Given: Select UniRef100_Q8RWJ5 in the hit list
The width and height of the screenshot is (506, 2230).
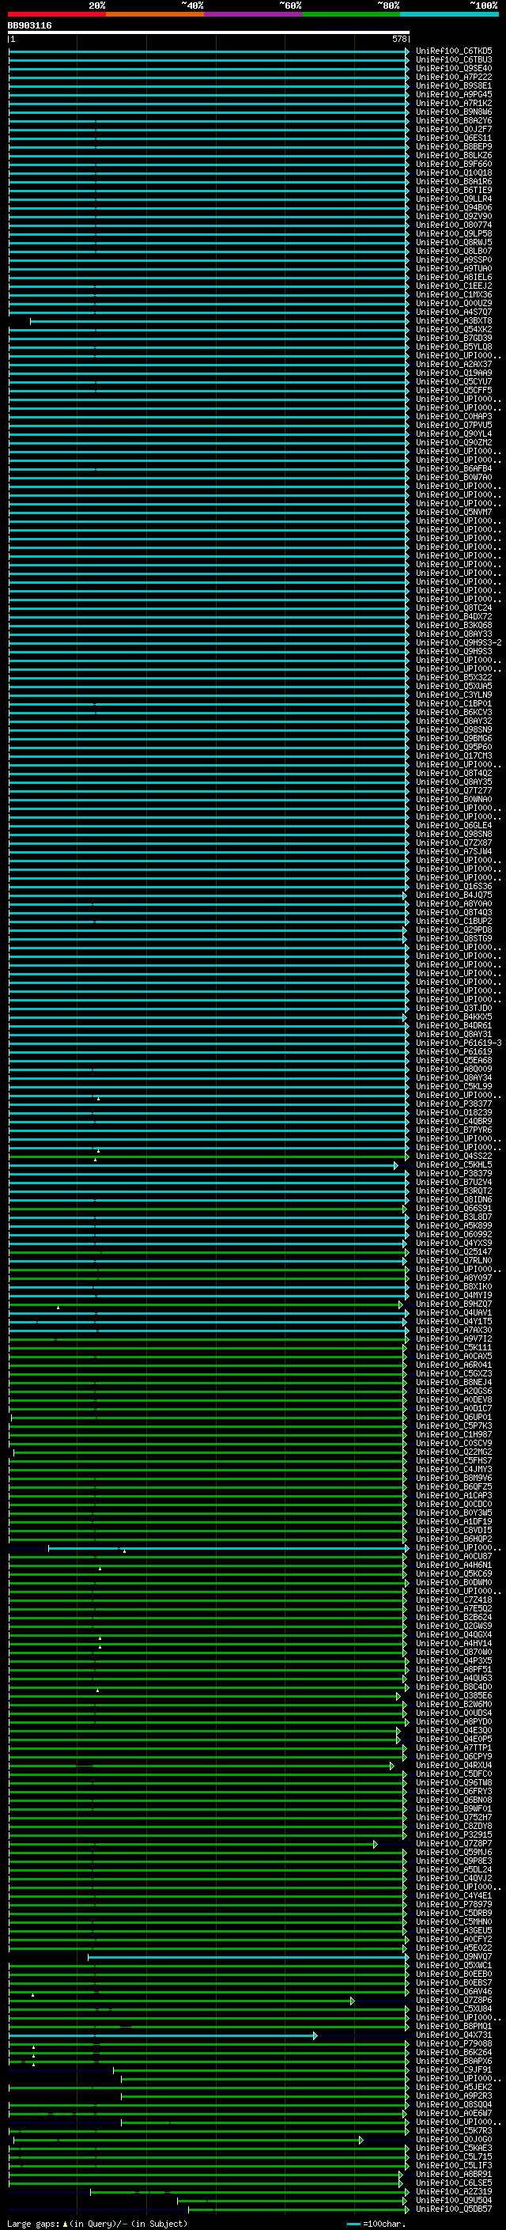Looking at the screenshot, I should [454, 242].
